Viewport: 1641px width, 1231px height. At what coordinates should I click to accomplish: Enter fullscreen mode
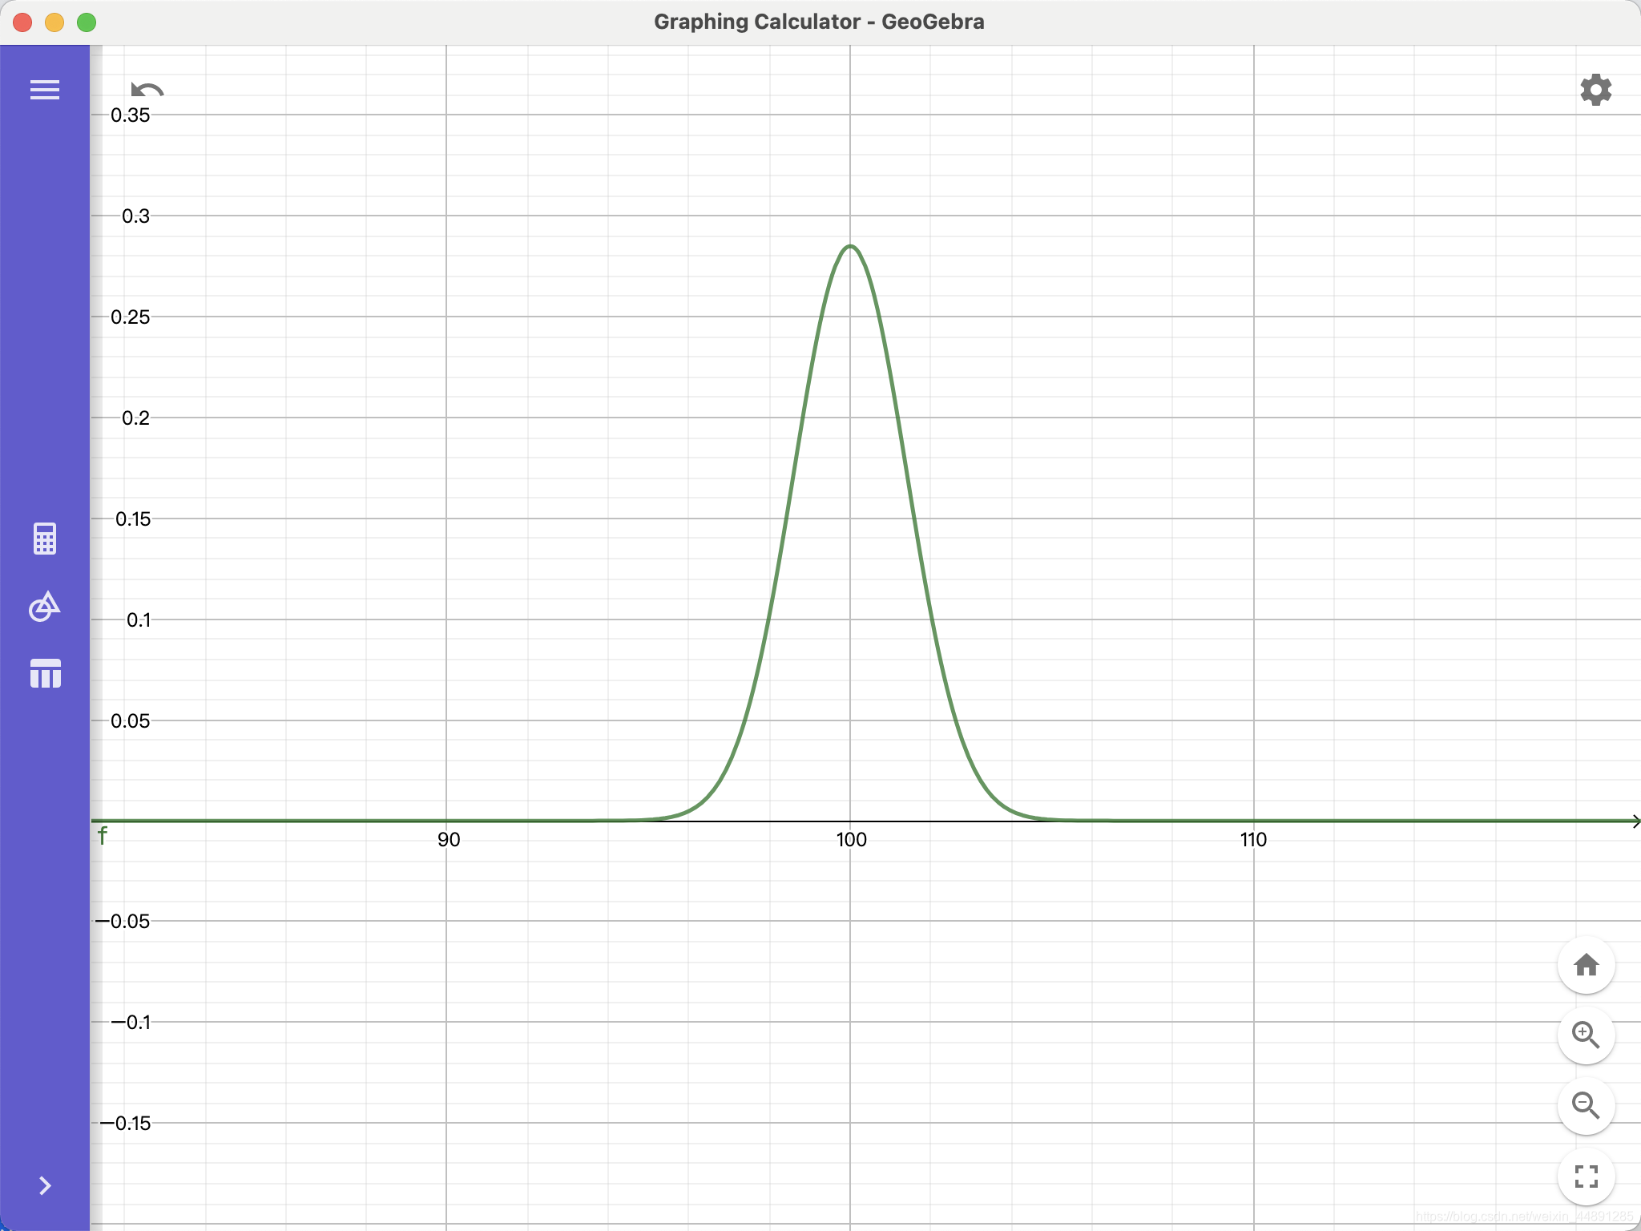pyautogui.click(x=1586, y=1177)
